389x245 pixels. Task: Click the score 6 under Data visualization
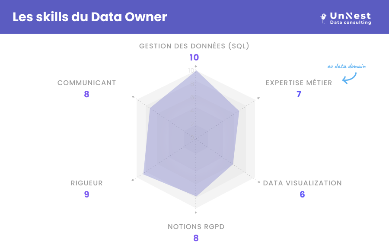coord(302,194)
